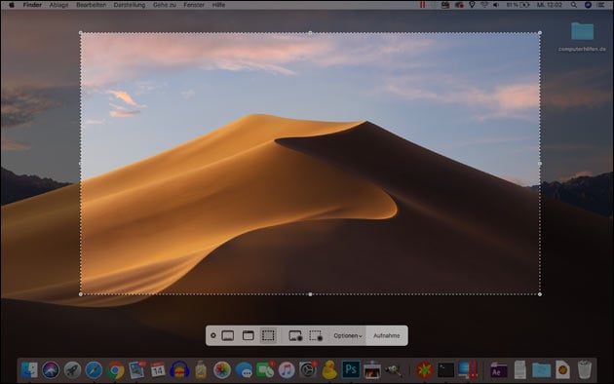The width and height of the screenshot is (614, 384).
Task: Click the top-right selection handle
Action: coord(540,33)
